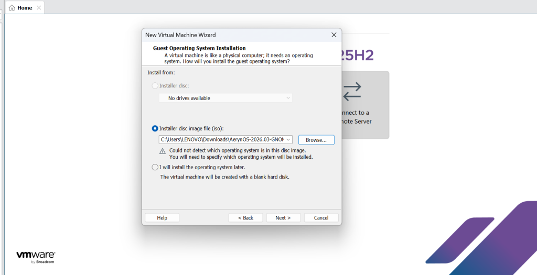Click inside the ISO file path field
Image resolution: width=537 pixels, height=275 pixels.
click(221, 140)
